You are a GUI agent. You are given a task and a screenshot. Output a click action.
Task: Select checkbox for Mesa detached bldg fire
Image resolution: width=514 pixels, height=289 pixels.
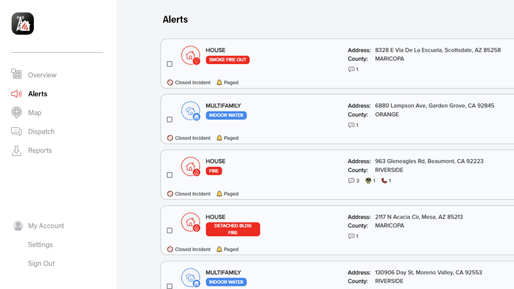(170, 231)
